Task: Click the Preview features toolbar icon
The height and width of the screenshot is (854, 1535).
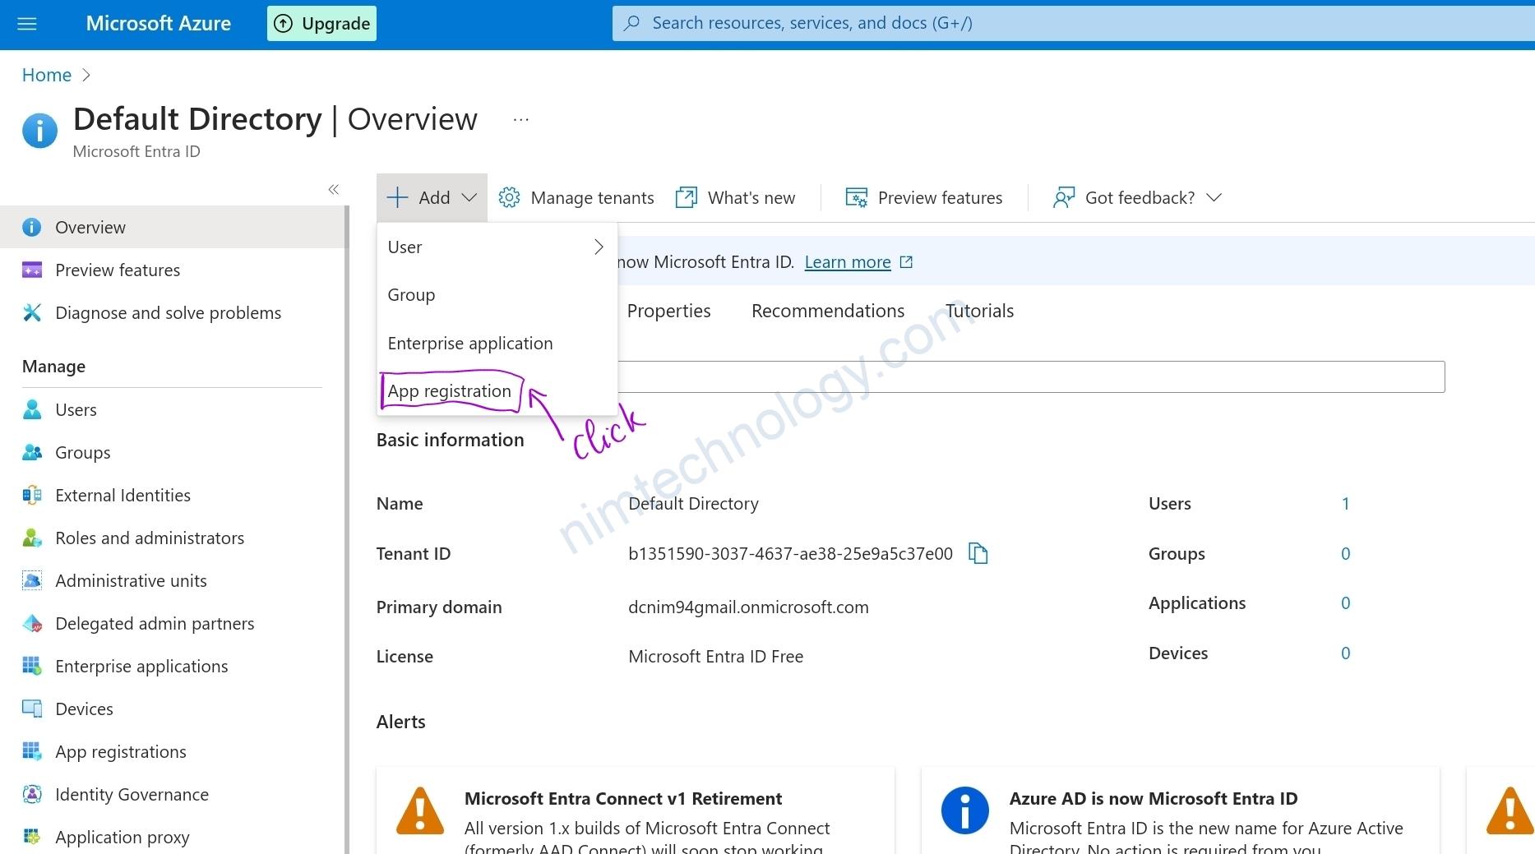Action: tap(856, 197)
